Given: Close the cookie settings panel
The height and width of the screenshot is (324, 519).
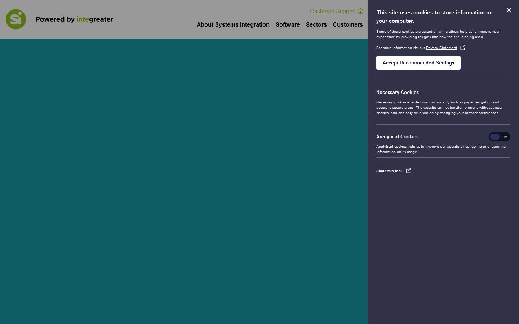Looking at the screenshot, I should click(x=509, y=10).
